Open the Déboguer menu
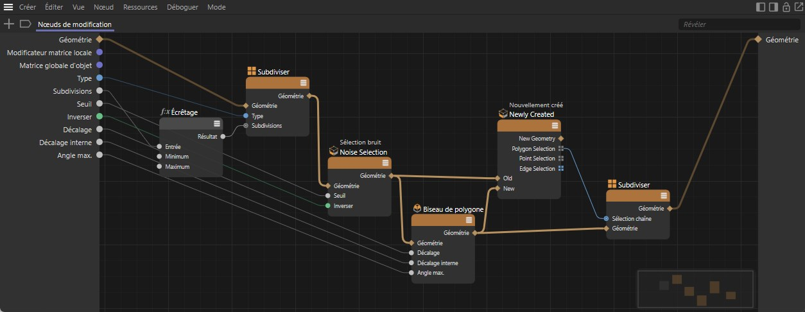 click(182, 8)
